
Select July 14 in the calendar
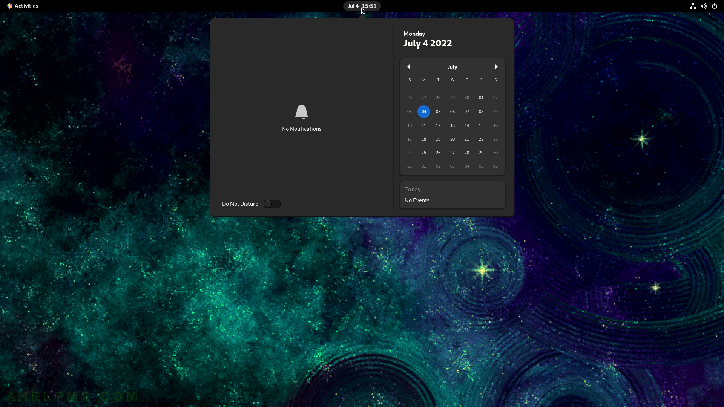point(467,125)
